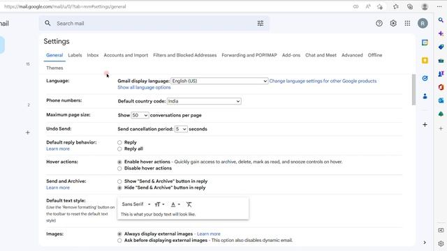447x251 pixels.
Task: Choose Show "Send & Archive" button in reply
Action: coord(119,181)
